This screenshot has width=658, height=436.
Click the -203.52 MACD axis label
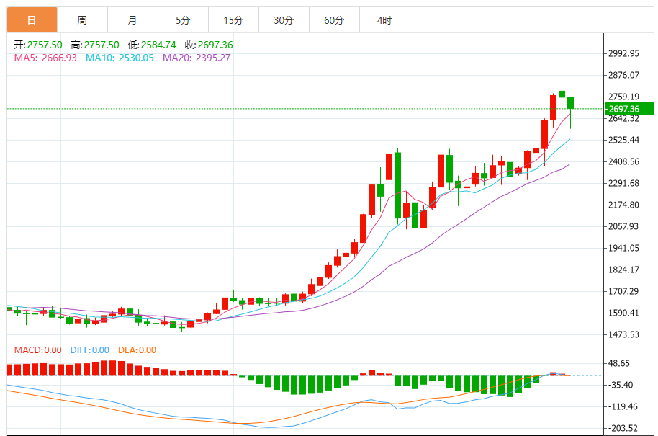pyautogui.click(x=623, y=428)
